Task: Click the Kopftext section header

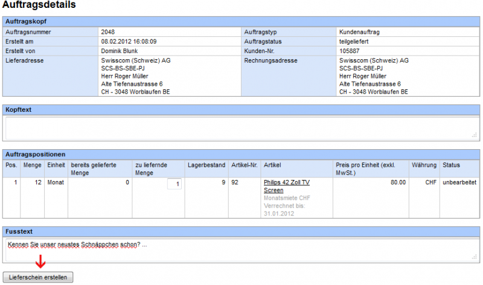Action: [241, 110]
